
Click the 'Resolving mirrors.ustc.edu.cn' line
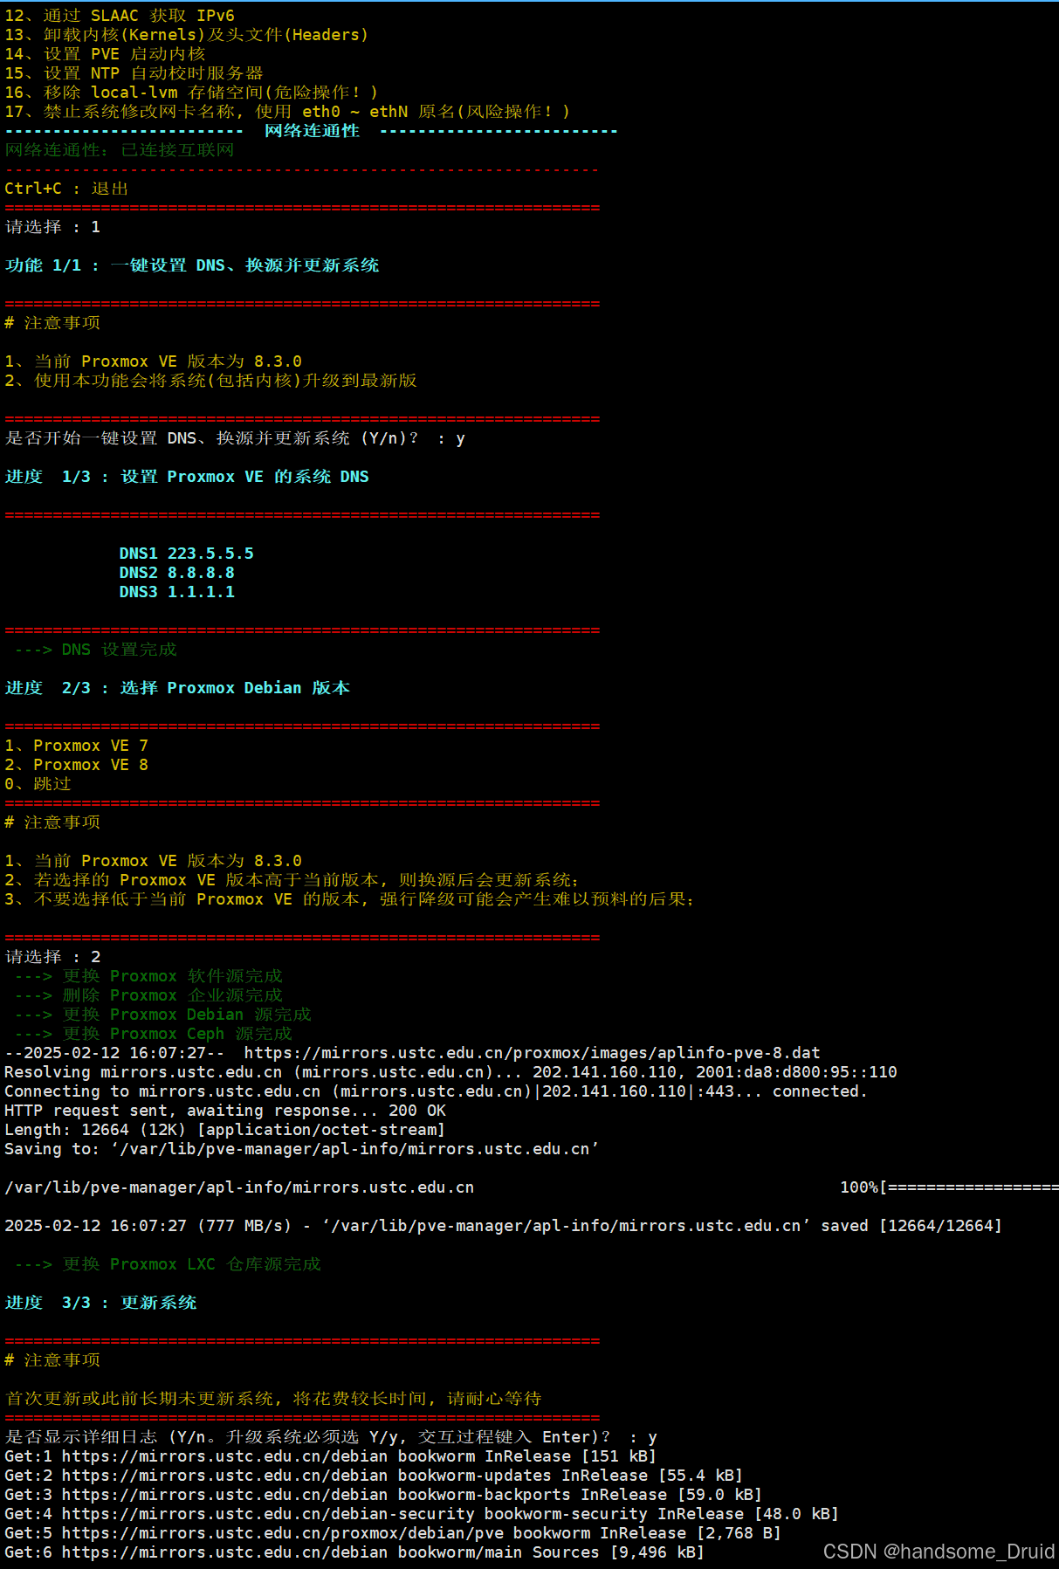(x=450, y=1072)
